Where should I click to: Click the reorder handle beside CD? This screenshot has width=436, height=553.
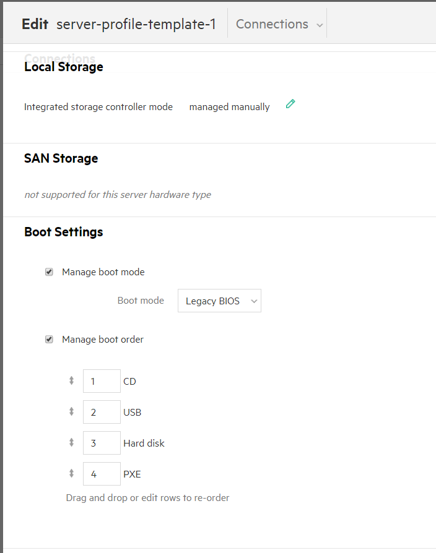coord(71,381)
